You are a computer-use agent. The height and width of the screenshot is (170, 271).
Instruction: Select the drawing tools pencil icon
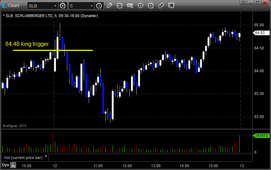coord(109,6)
